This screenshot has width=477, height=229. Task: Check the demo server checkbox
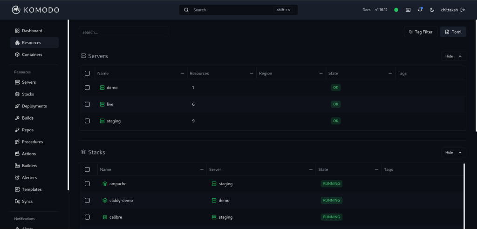point(87,88)
